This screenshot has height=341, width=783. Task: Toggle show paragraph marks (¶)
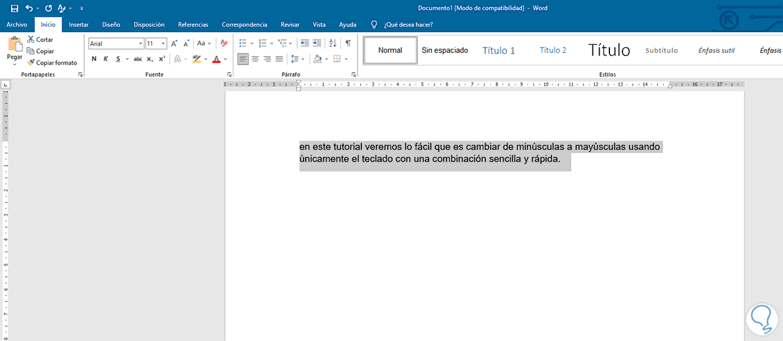pyautogui.click(x=348, y=44)
